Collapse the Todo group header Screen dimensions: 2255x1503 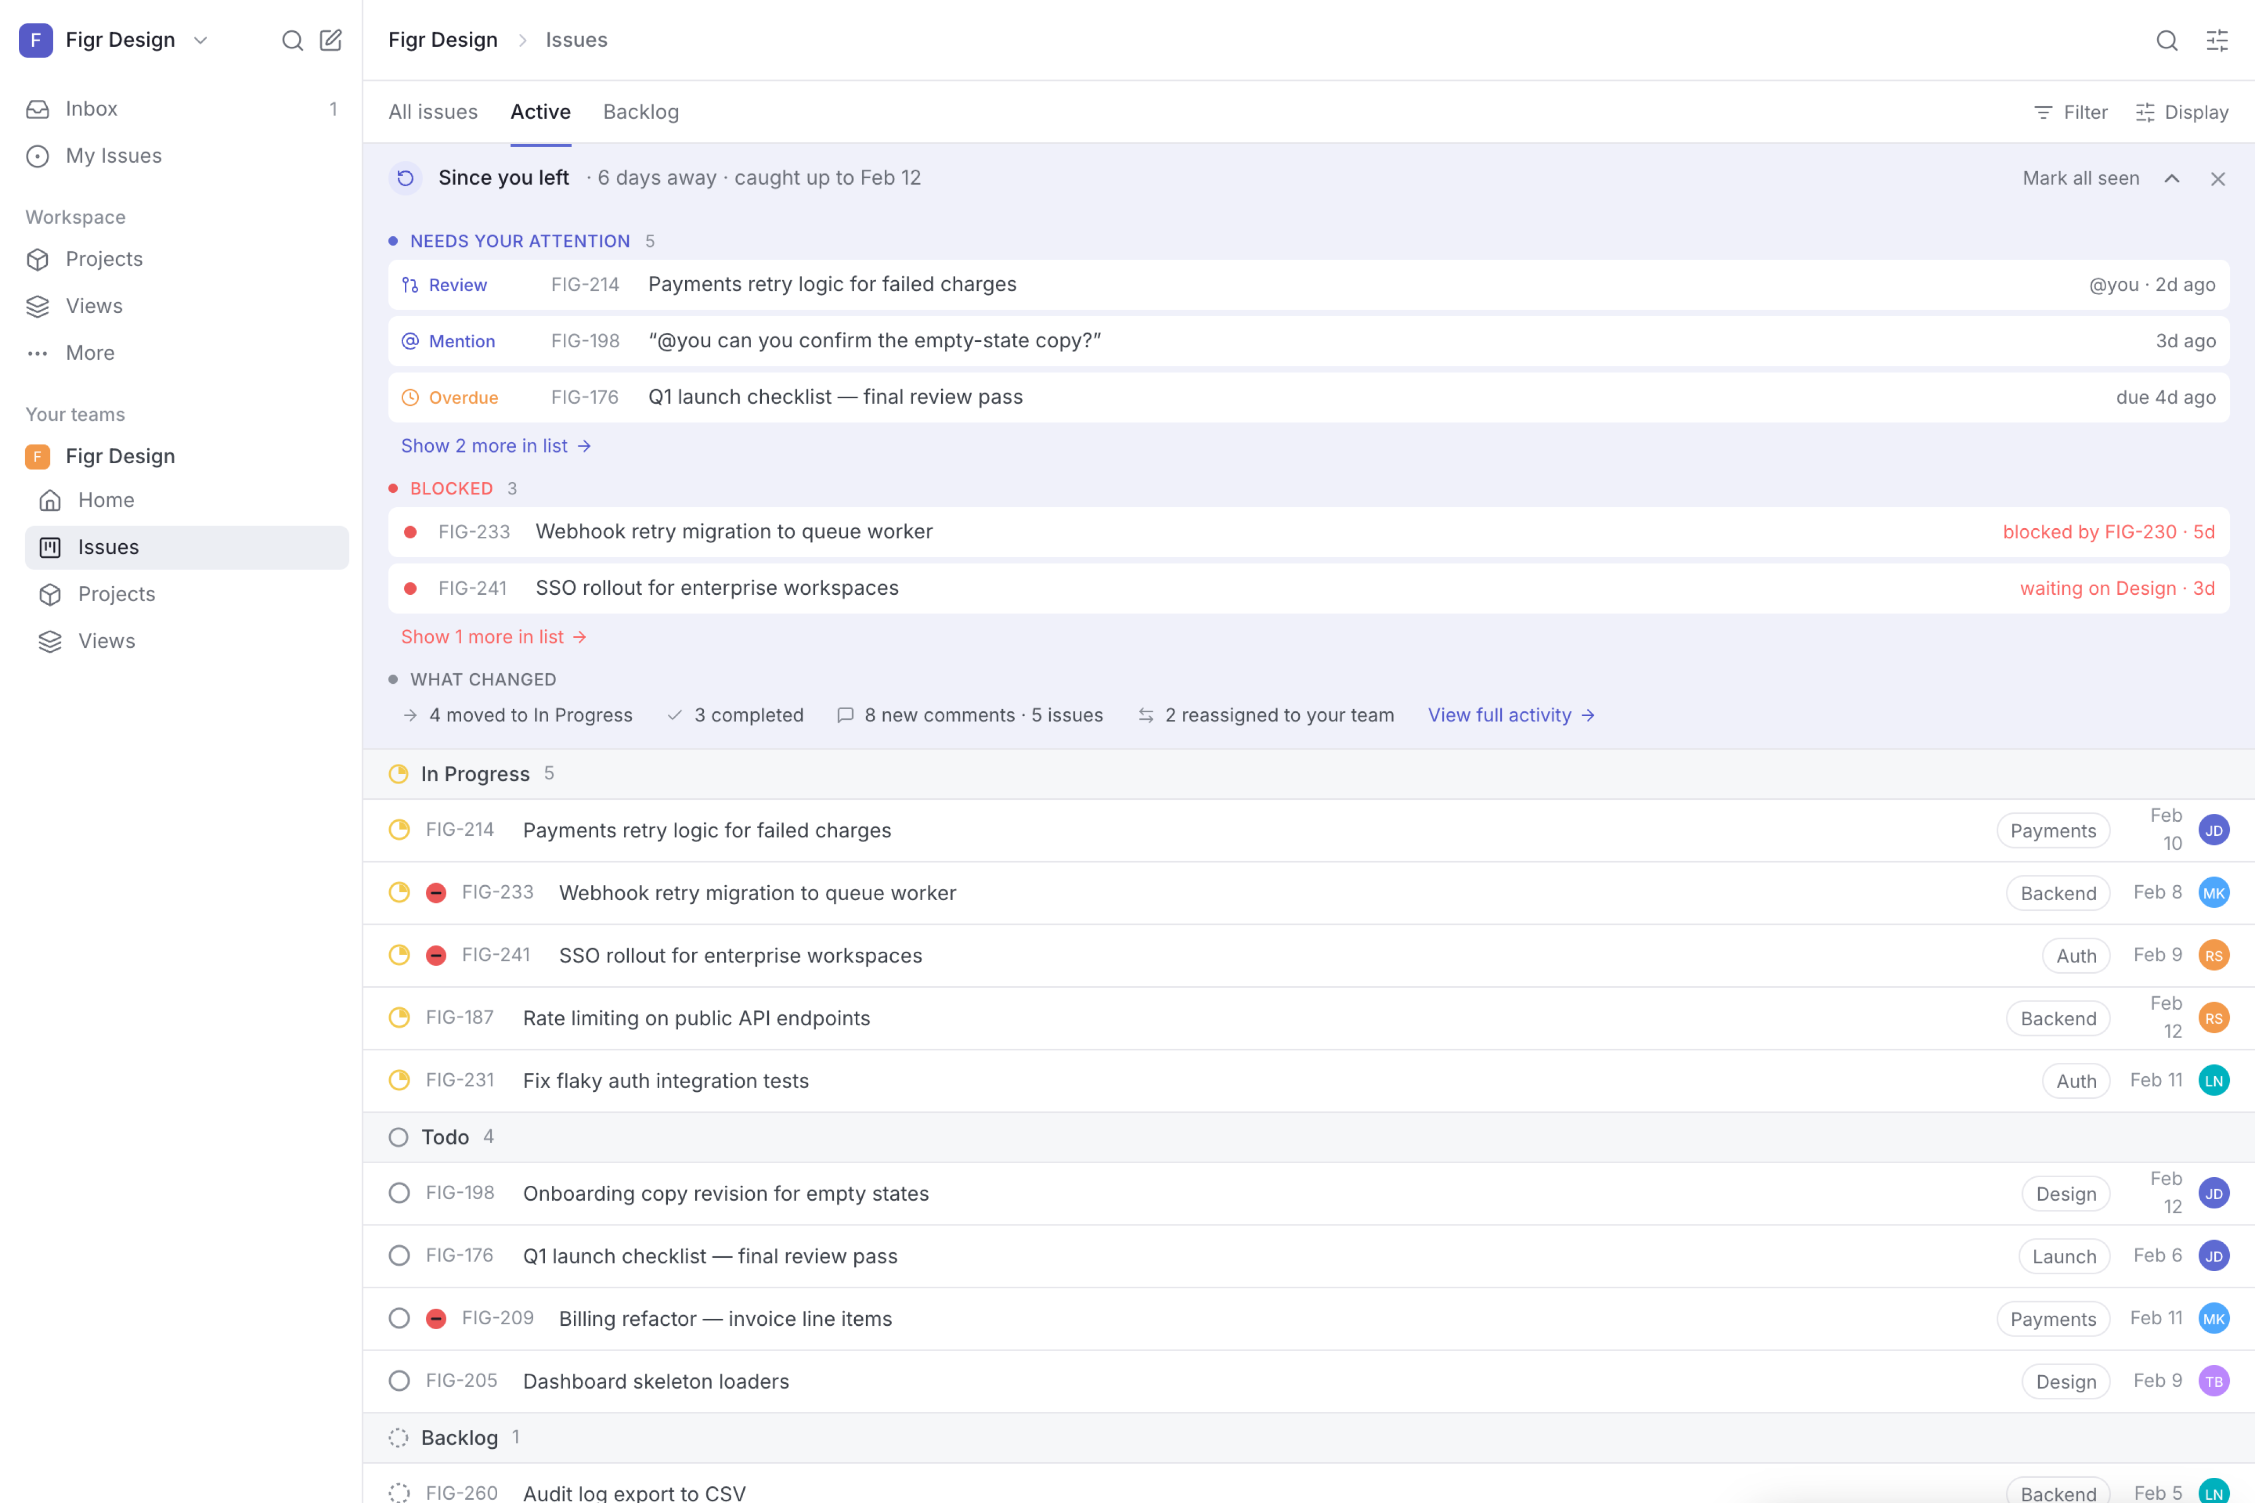tap(1309, 1138)
